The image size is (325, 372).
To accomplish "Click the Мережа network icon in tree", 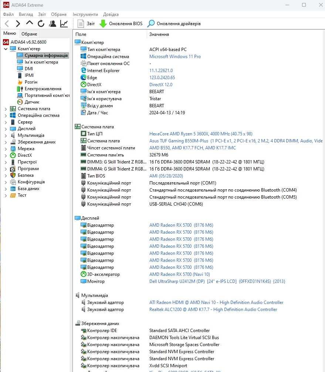I will (x=13, y=149).
